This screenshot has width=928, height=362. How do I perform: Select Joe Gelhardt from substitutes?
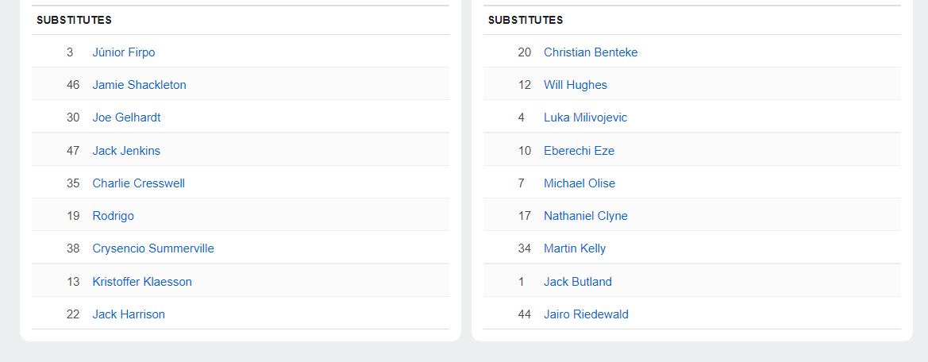[x=126, y=117]
